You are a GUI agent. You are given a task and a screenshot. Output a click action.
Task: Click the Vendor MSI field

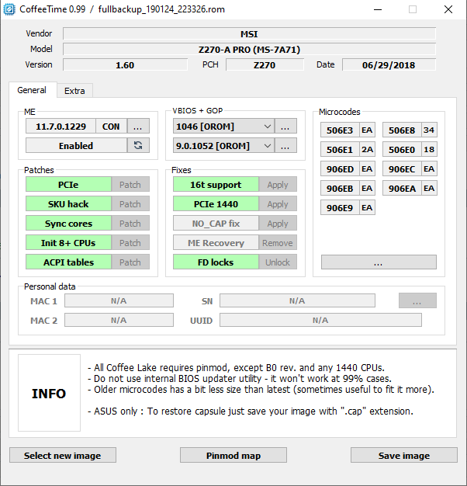[249, 34]
